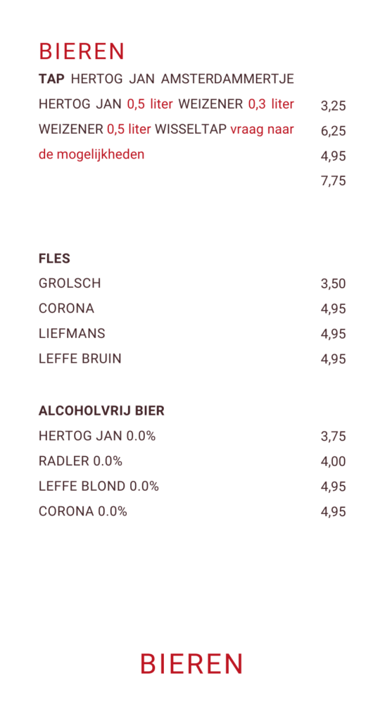
Task: Click the 4,00 Radler price
Action: tap(333, 461)
